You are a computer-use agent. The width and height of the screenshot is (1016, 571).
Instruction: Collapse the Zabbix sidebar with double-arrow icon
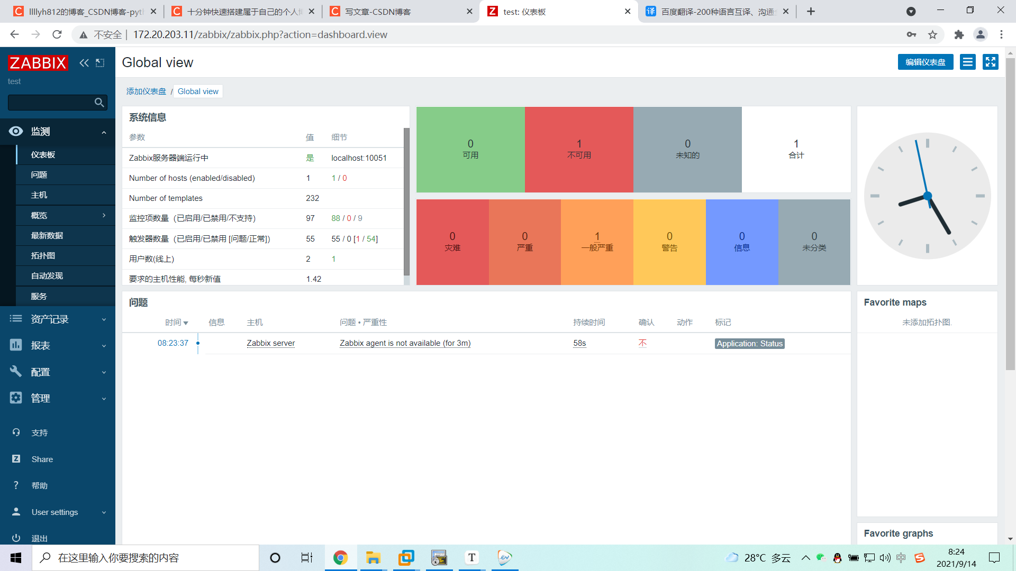[84, 63]
